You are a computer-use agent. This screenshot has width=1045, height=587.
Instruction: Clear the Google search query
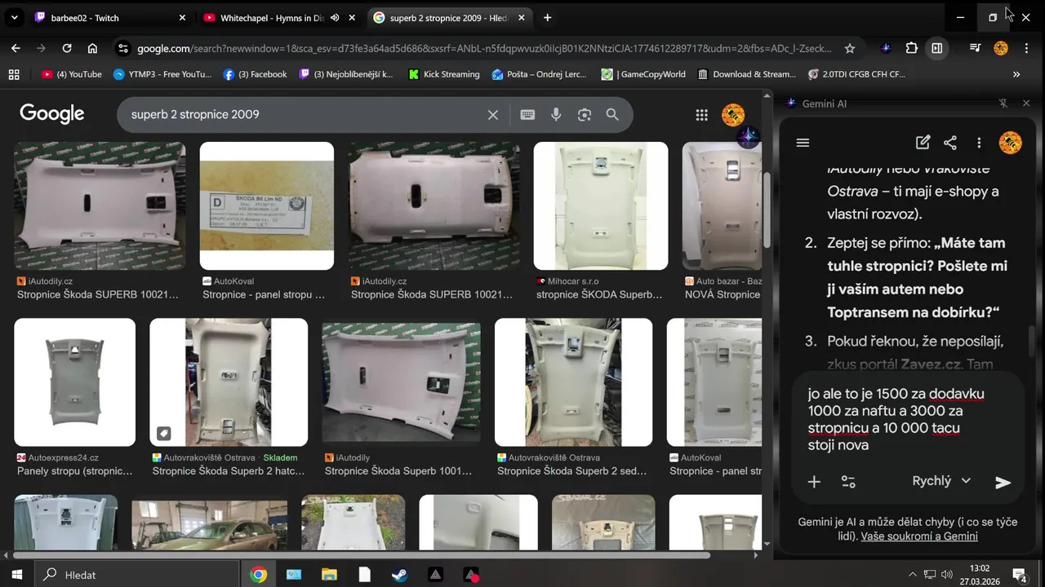click(x=493, y=115)
